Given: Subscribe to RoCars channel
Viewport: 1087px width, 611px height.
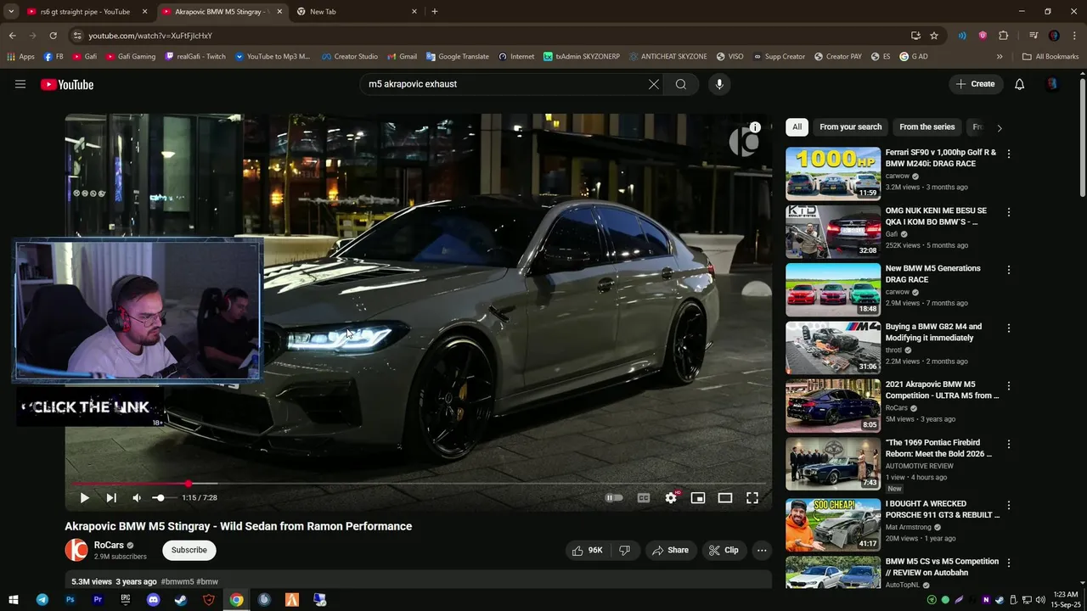Looking at the screenshot, I should pyautogui.click(x=189, y=550).
